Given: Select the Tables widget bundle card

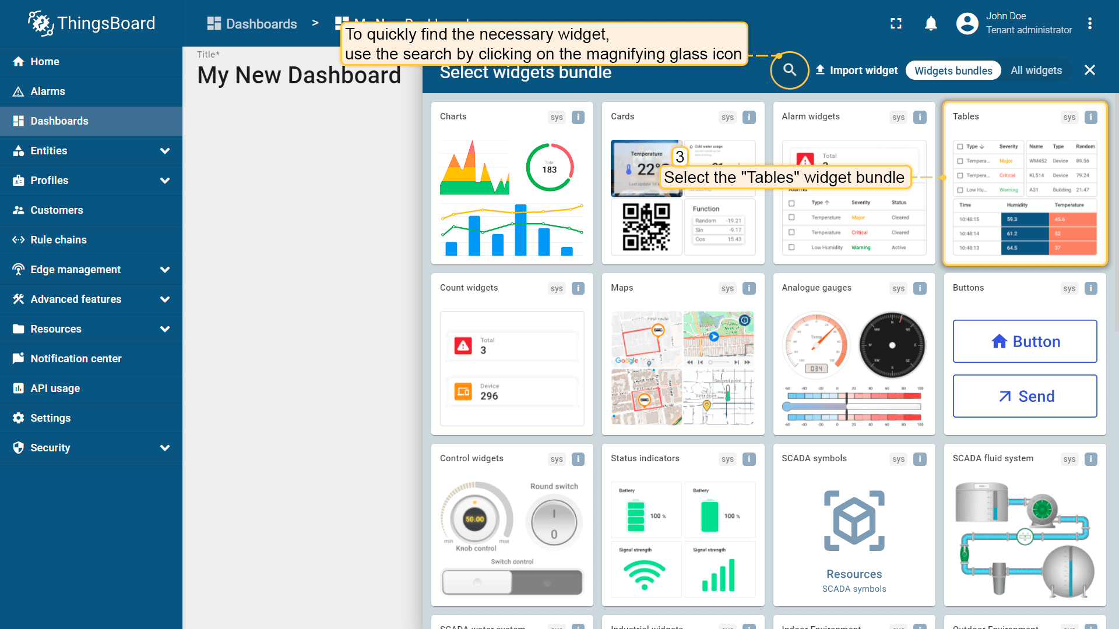Looking at the screenshot, I should [1024, 184].
